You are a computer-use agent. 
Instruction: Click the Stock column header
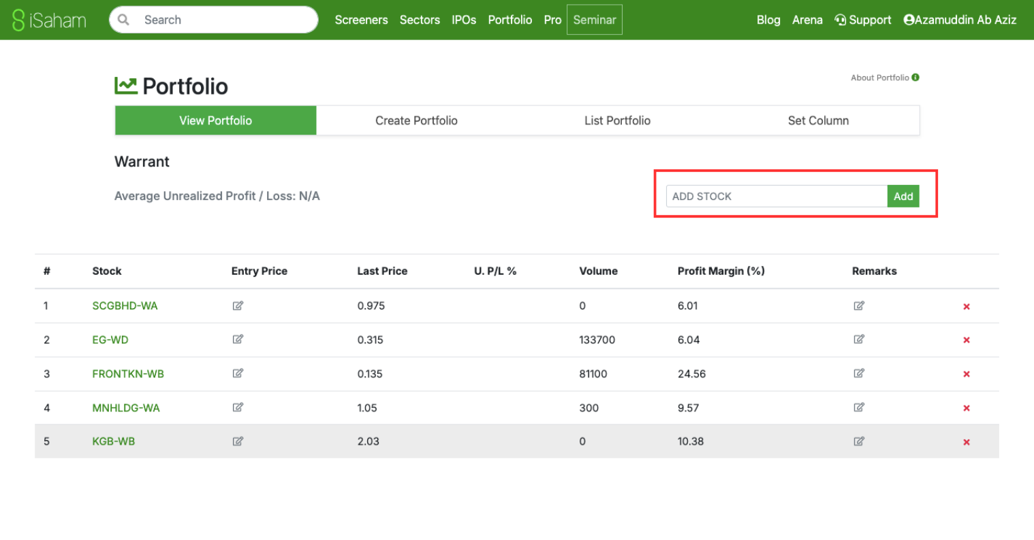(x=107, y=271)
